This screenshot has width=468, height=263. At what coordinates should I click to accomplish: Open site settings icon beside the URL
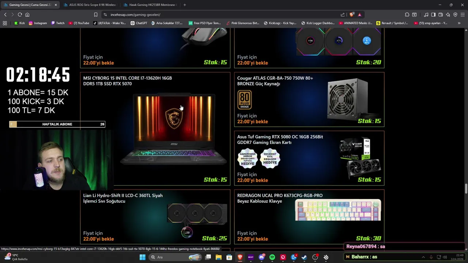coord(105,15)
